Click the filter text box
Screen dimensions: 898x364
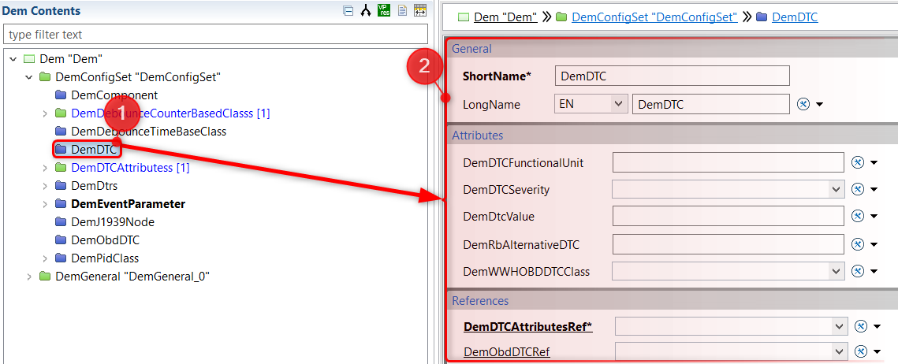coord(215,35)
